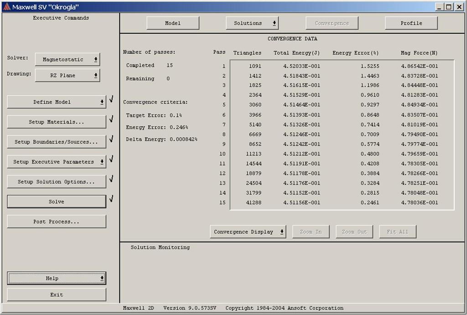
Task: Click the Completed 15 passes text
Action: [x=149, y=65]
